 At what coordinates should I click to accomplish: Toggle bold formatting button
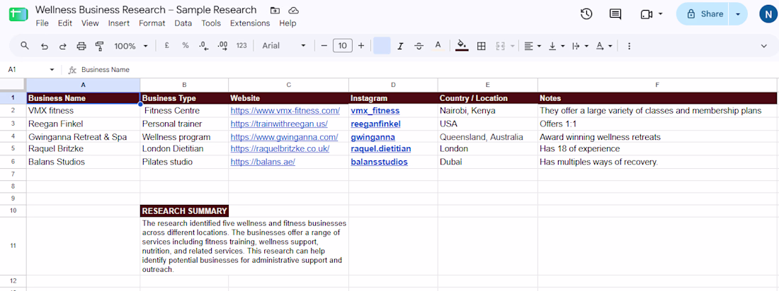[382, 46]
